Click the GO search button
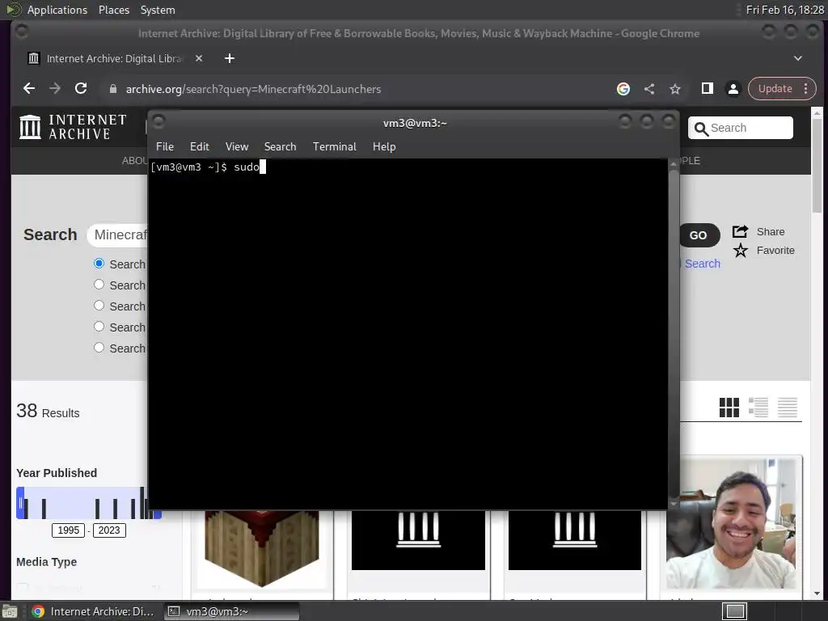The height and width of the screenshot is (621, 828). pyautogui.click(x=698, y=235)
